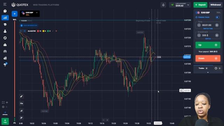224x126 pixels.
Task: Open the top ranking podium icon
Action: click(5, 45)
